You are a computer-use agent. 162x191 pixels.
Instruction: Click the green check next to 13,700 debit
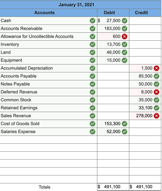124,44
